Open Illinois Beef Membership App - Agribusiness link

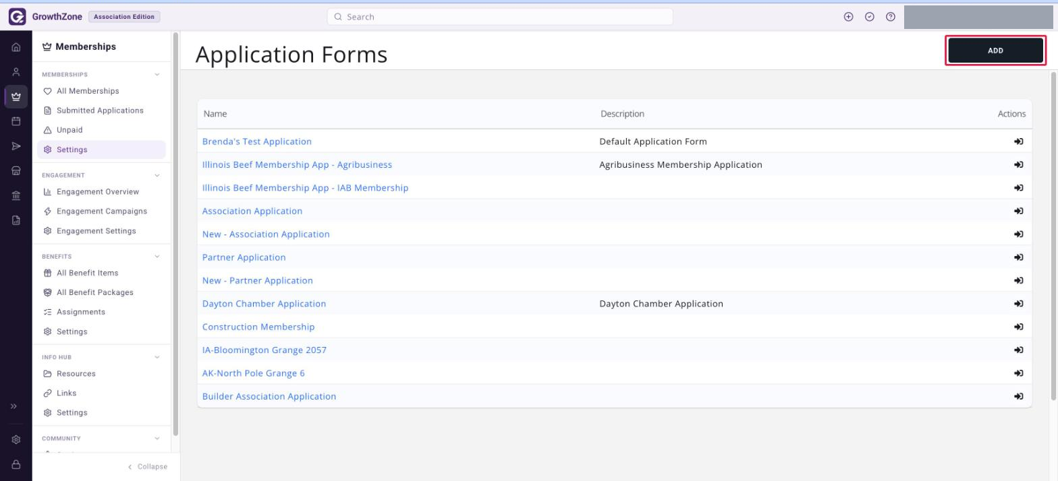tap(297, 164)
